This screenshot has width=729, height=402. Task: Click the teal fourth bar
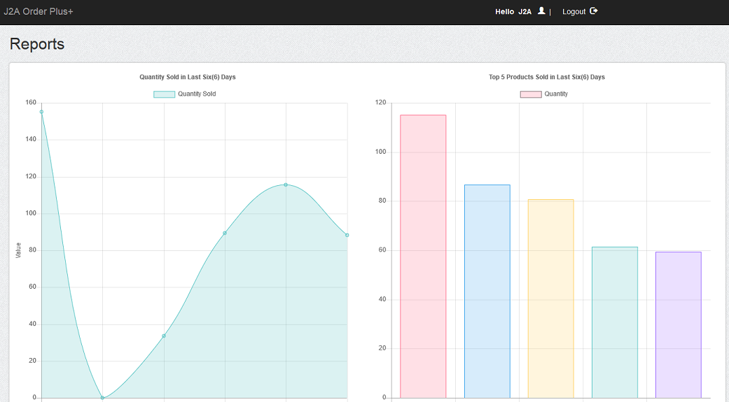tap(615, 322)
